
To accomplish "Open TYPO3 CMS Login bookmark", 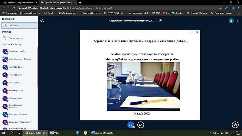I will [x=114, y=13].
